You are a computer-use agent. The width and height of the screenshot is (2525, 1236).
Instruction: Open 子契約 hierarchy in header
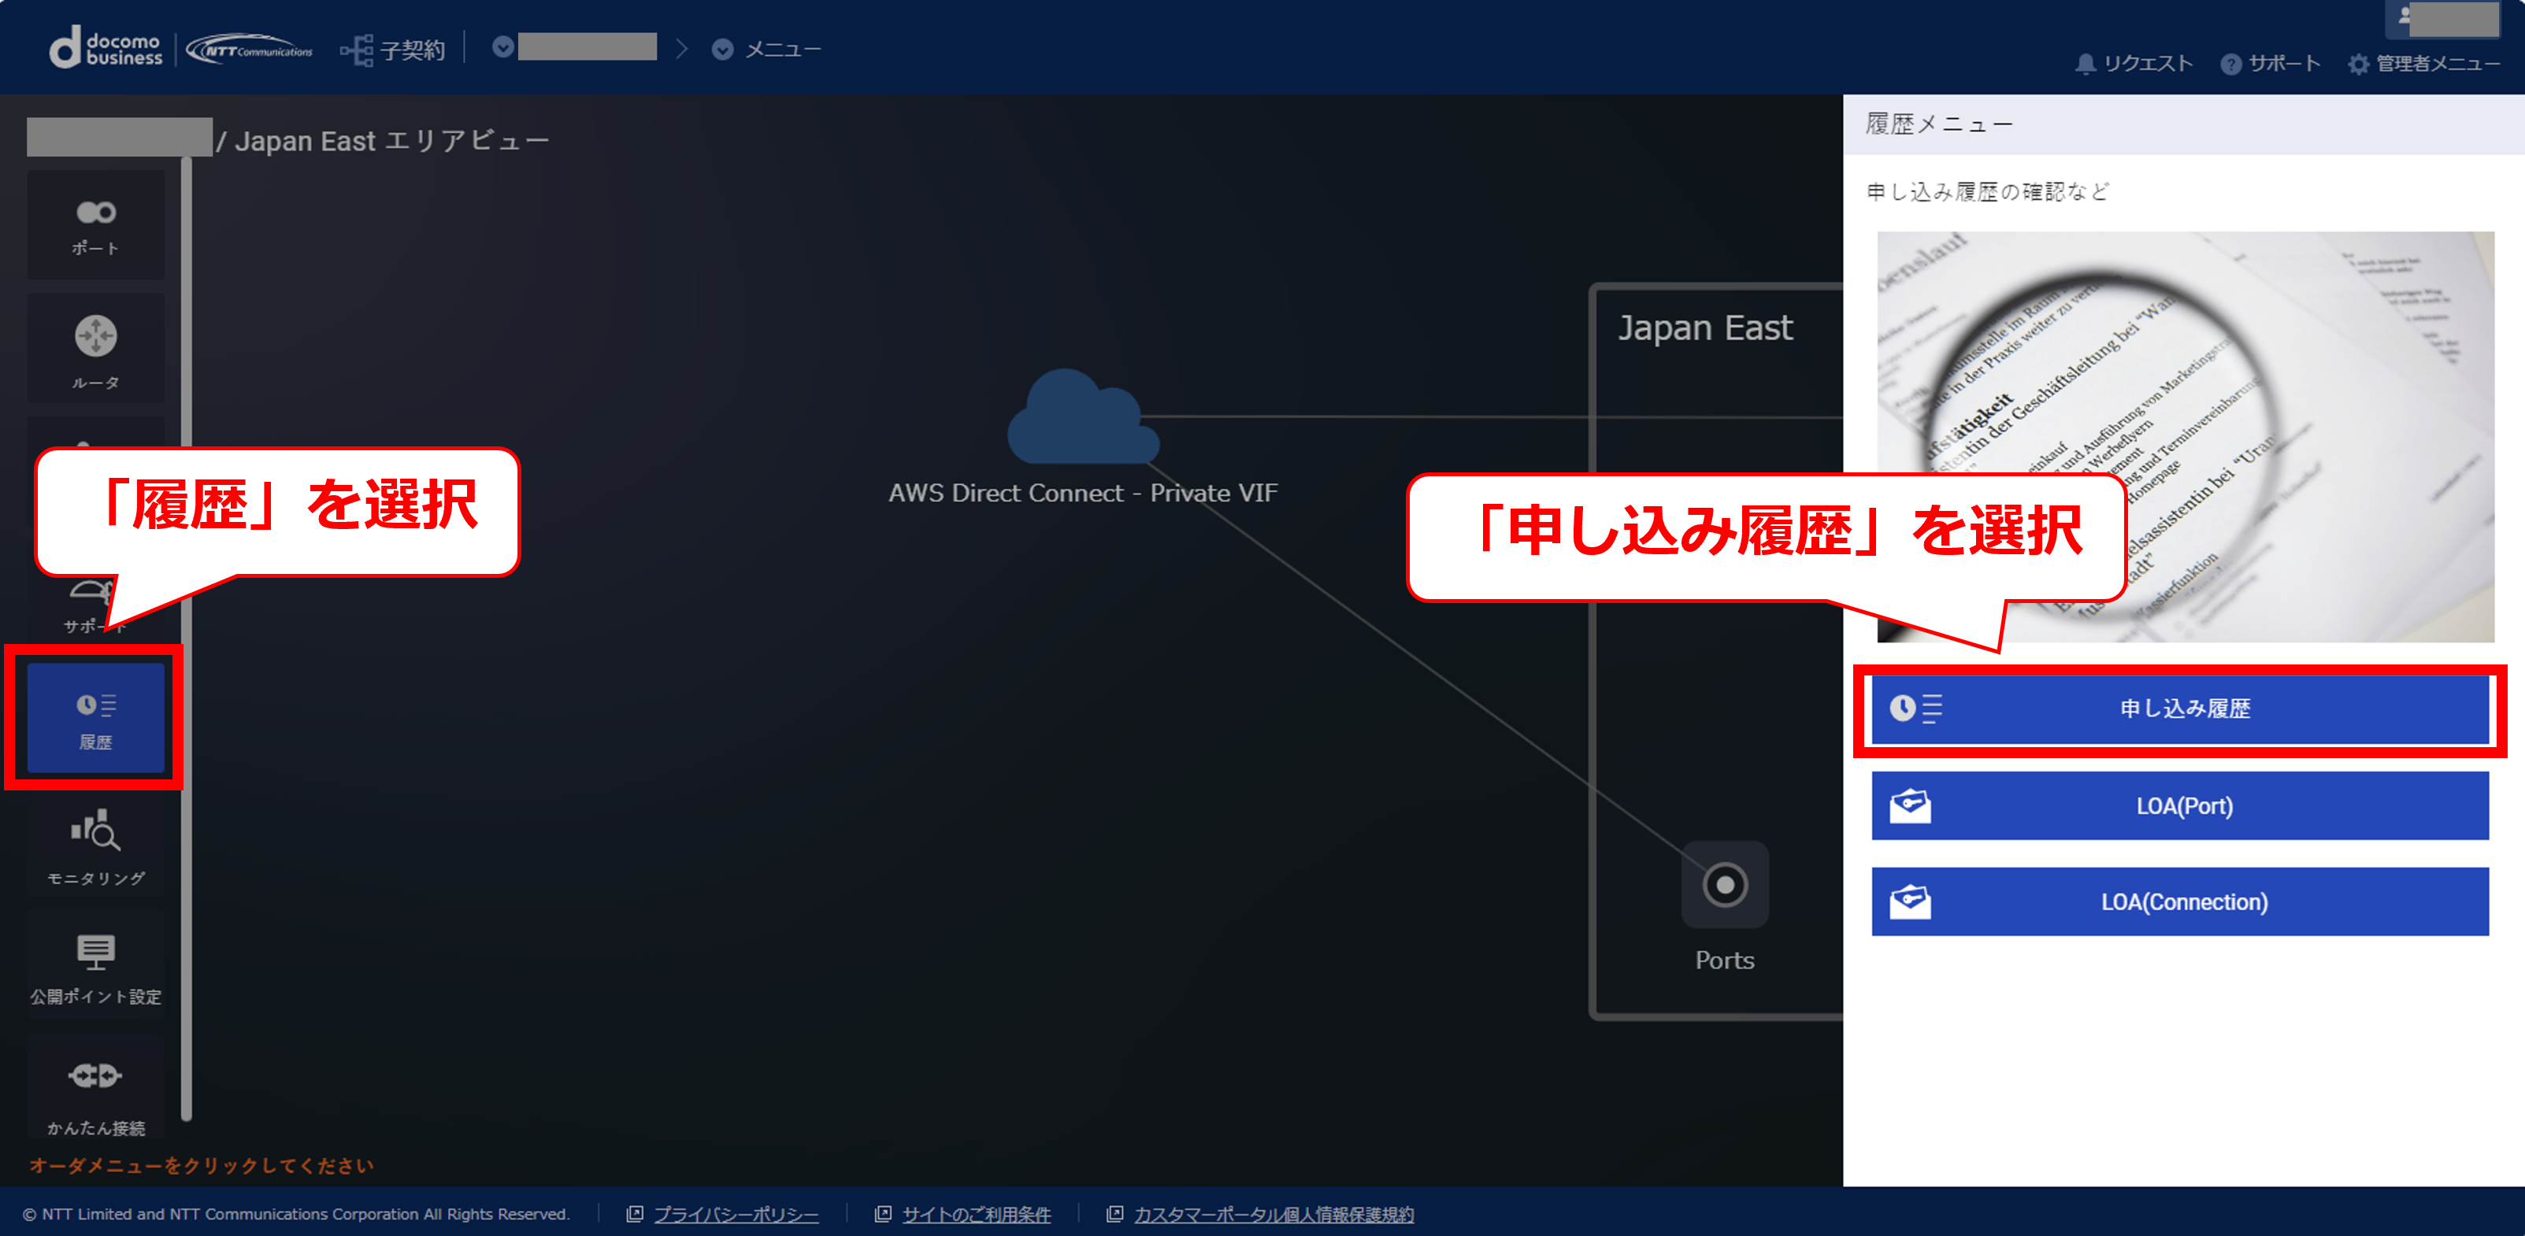[x=393, y=49]
